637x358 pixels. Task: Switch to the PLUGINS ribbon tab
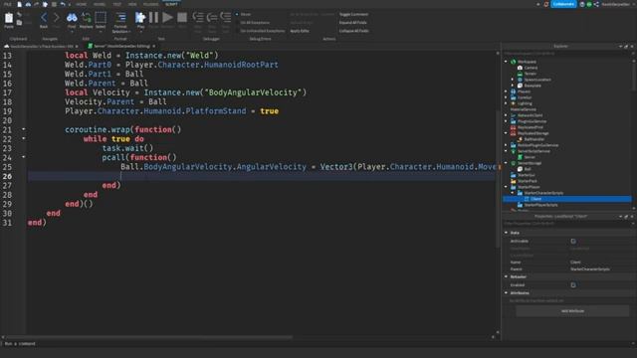pyautogui.click(x=150, y=4)
